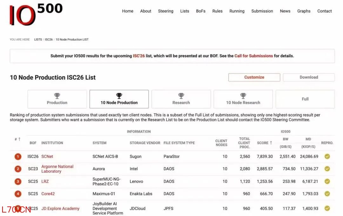Click the reproducibility checkmark in Aurora row
The image size is (343, 216).
tap(327, 168)
